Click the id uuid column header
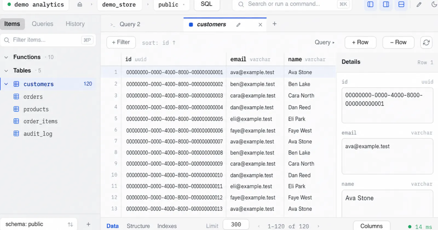 174,59
